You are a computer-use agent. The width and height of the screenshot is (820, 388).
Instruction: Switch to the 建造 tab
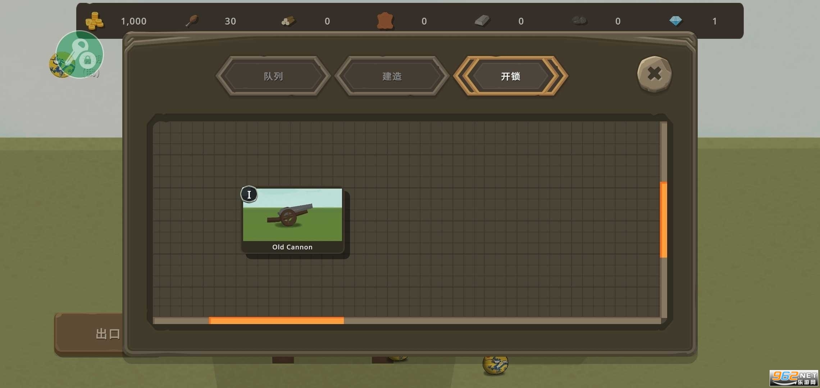coord(392,76)
